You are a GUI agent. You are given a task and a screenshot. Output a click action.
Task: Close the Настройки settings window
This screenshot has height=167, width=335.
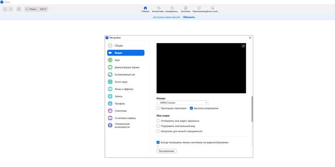250,38
